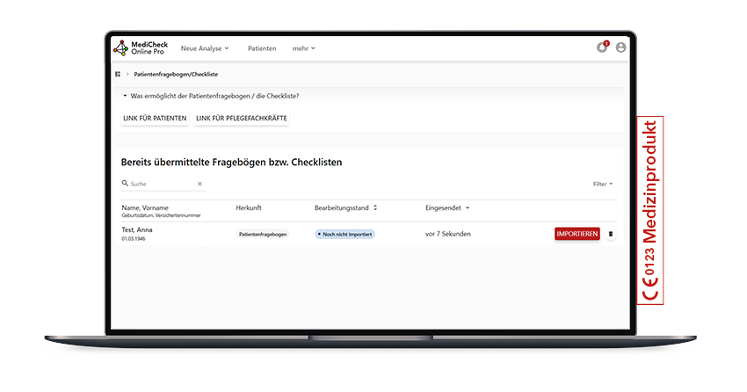Click the magnifier search icon
The image size is (747, 392).
tap(125, 184)
